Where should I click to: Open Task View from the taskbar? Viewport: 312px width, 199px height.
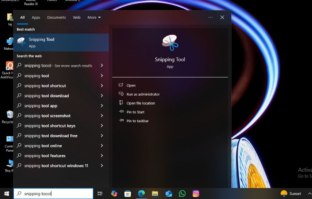pos(100,193)
